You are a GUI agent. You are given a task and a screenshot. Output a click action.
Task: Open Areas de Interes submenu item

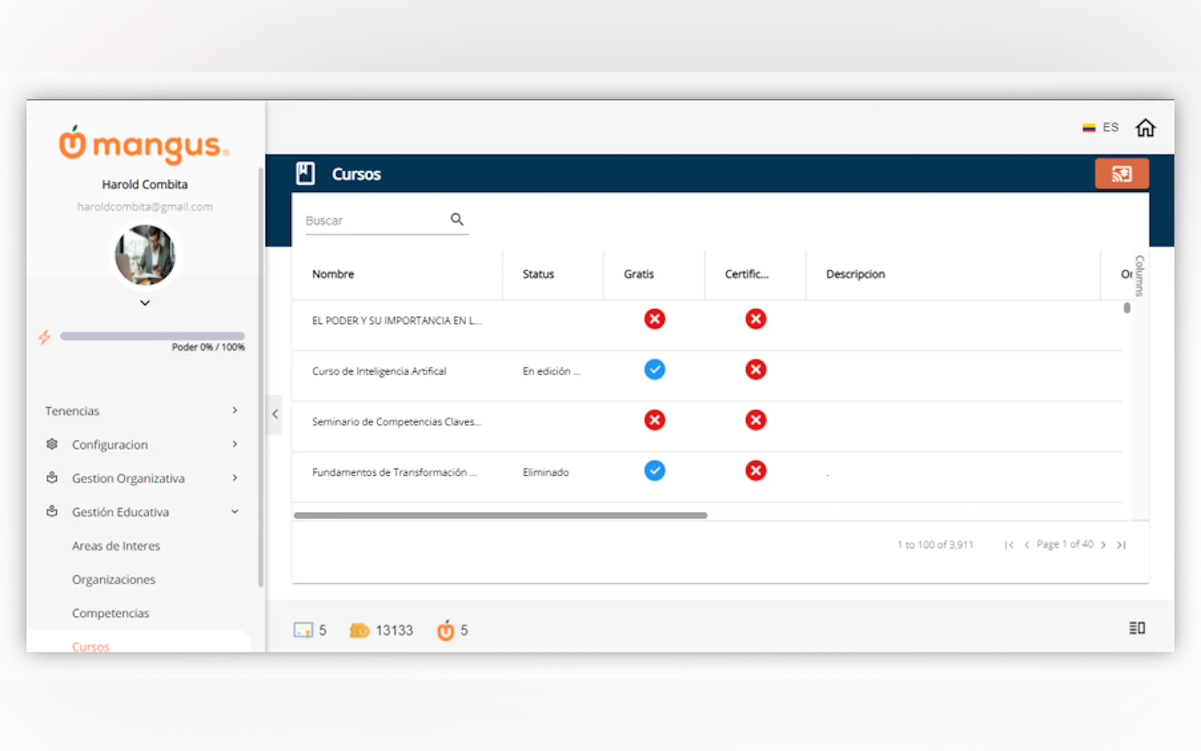(x=116, y=546)
